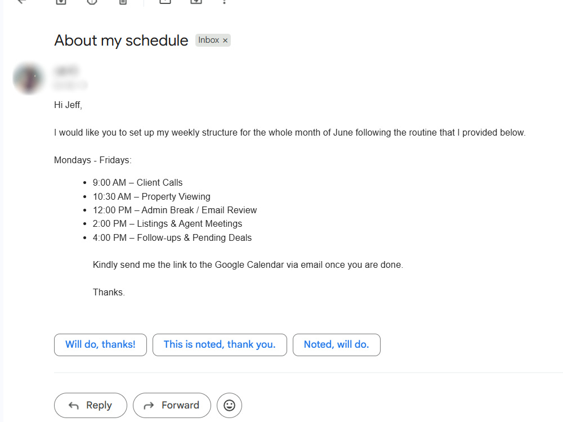Select "This is noted, thank you." suggestion

(x=220, y=345)
